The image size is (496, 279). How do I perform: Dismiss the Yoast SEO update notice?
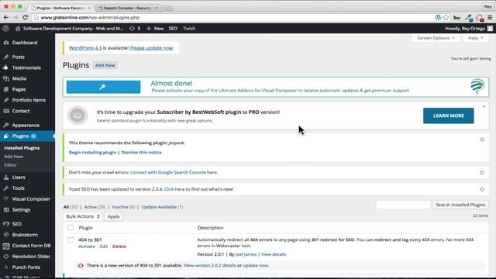482,189
